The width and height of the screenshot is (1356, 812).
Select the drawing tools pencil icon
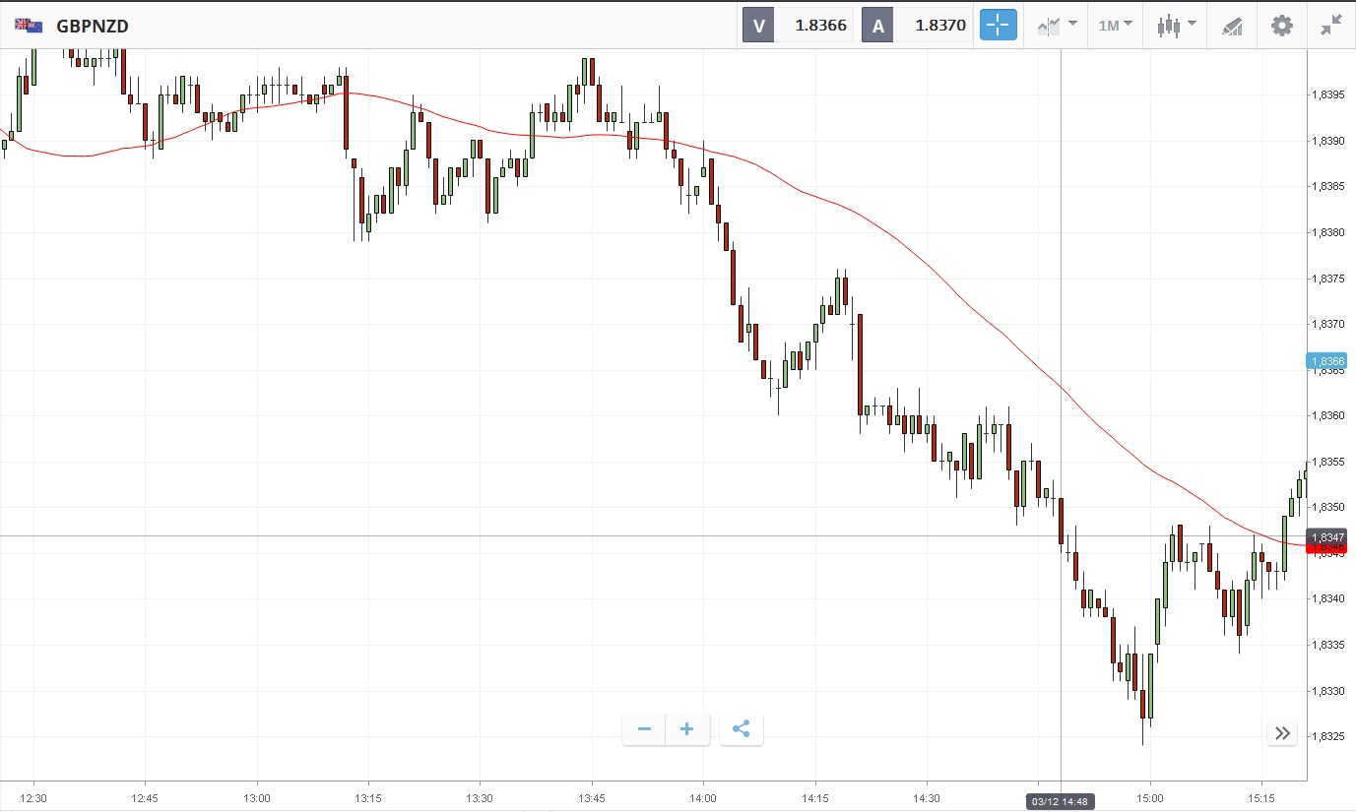pos(1232,26)
